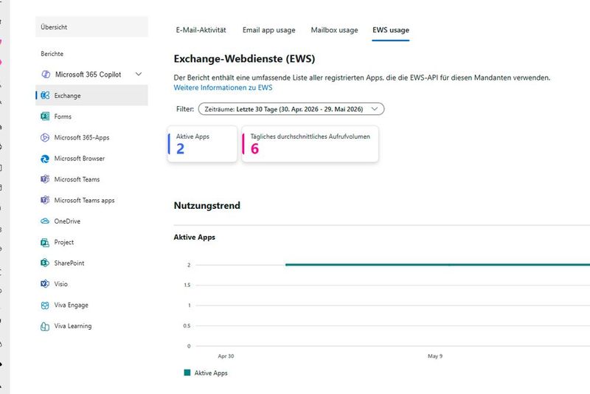Select the Tägliches durchschnittliches Aufrufvolumen card
The width and height of the screenshot is (590, 394).
click(310, 144)
